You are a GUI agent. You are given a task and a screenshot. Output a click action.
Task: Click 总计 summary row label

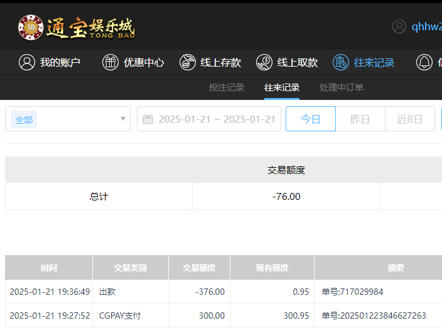click(x=99, y=197)
